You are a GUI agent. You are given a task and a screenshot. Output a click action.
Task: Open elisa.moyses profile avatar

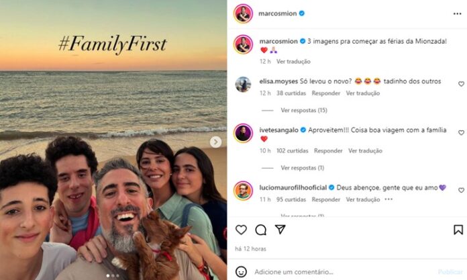coord(243,85)
